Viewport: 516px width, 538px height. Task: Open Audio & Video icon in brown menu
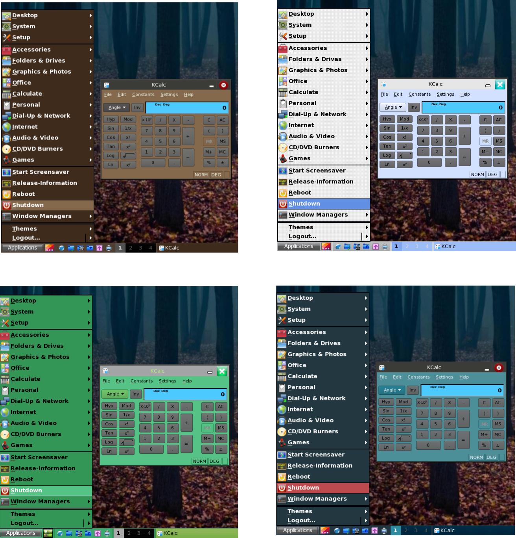click(x=6, y=138)
